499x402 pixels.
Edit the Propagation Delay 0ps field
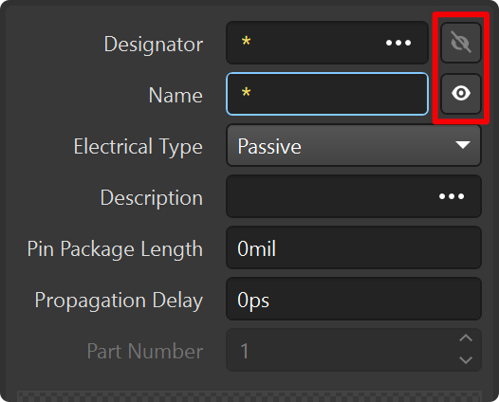(354, 299)
